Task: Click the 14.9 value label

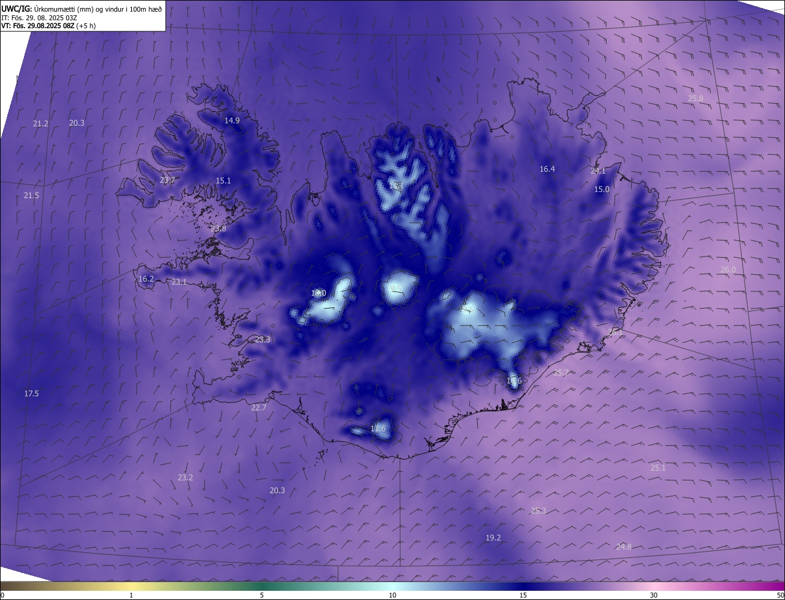Action: point(232,120)
